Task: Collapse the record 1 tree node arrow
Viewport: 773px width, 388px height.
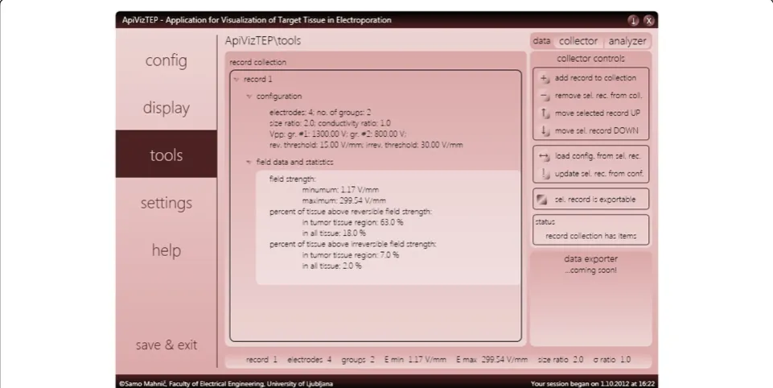Action: [236, 80]
